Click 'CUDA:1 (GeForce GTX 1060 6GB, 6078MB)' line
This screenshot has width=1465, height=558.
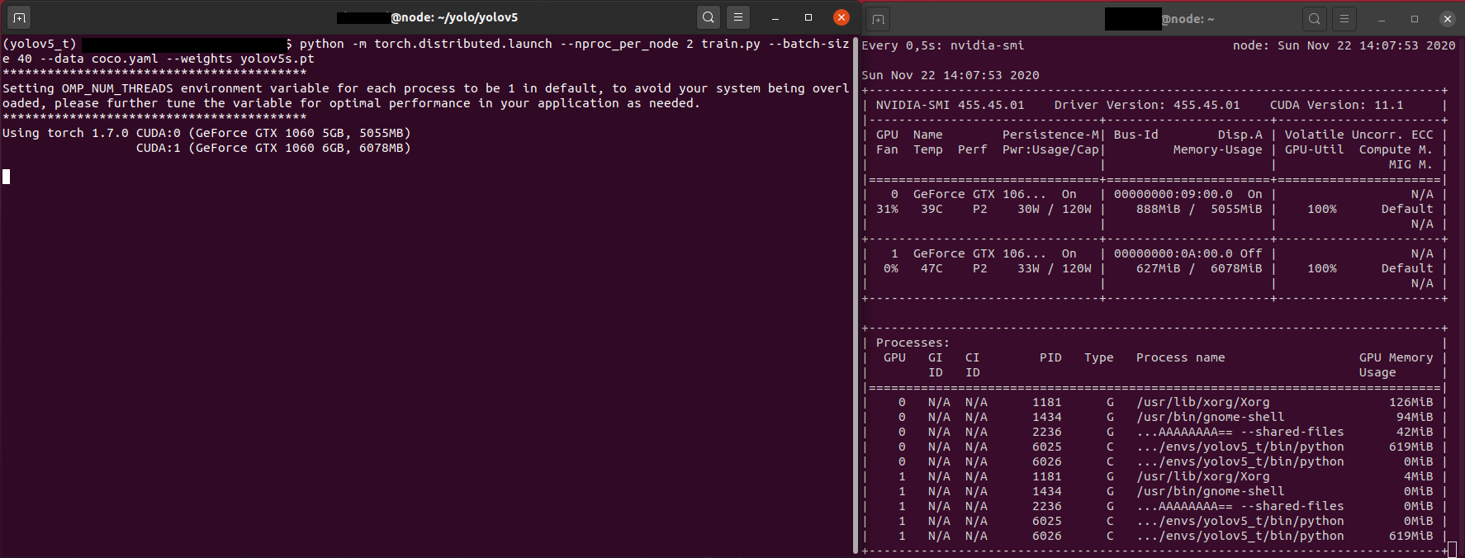point(273,148)
